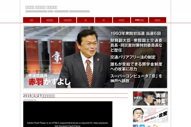
Task: Open the 赤羽かずよしの政策 sidebar banner
Action: pos(150,115)
